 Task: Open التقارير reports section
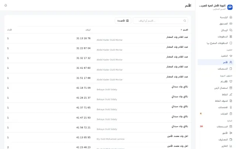coord(216,146)
